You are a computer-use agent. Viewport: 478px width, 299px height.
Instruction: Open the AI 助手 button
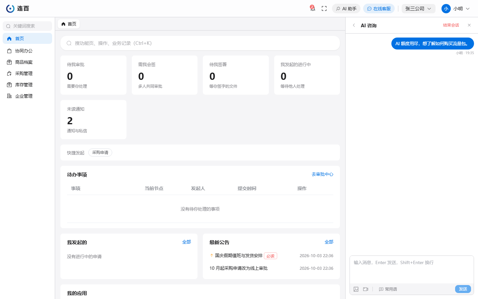click(x=346, y=9)
